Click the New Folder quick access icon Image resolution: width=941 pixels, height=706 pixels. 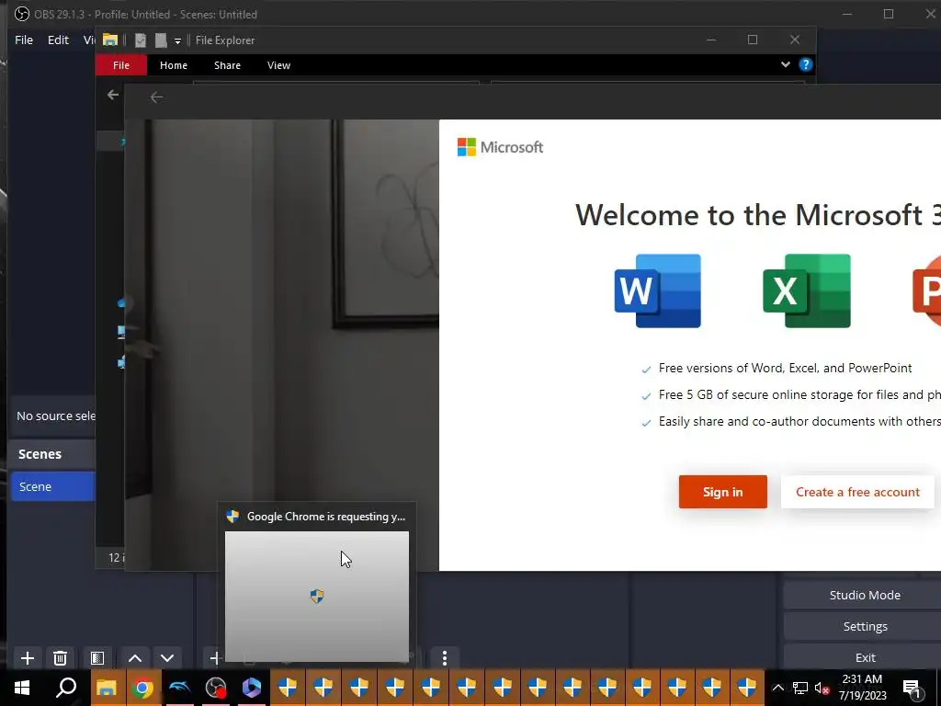point(161,40)
